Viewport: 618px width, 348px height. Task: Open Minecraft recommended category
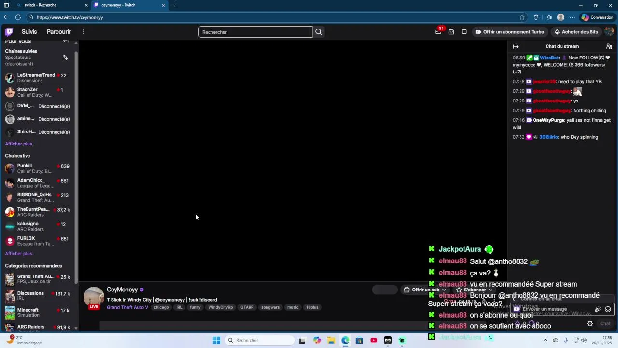38,312
